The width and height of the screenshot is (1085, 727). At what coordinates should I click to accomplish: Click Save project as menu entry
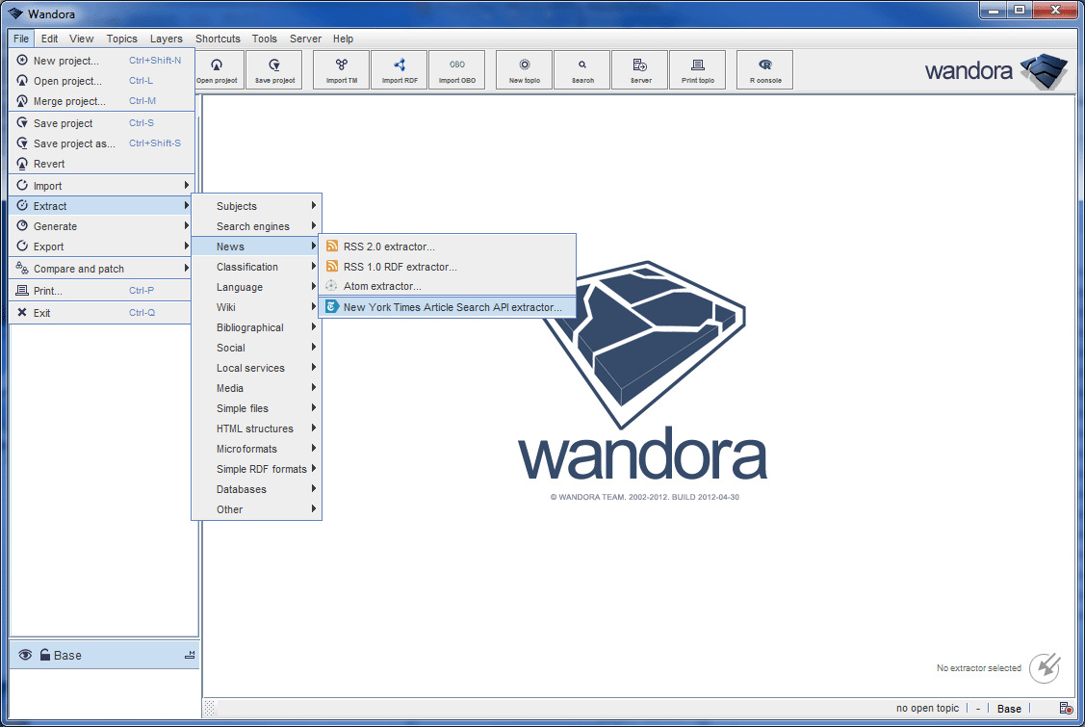(x=74, y=143)
